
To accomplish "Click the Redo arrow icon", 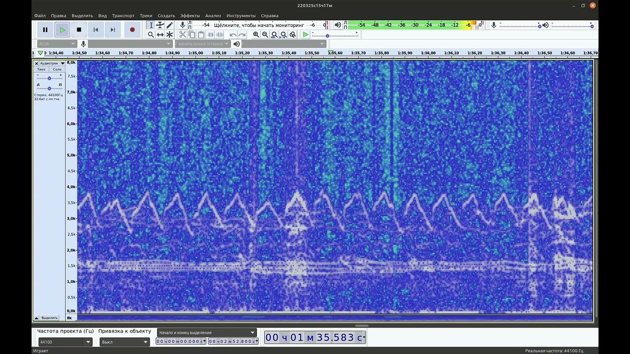I will [242, 34].
